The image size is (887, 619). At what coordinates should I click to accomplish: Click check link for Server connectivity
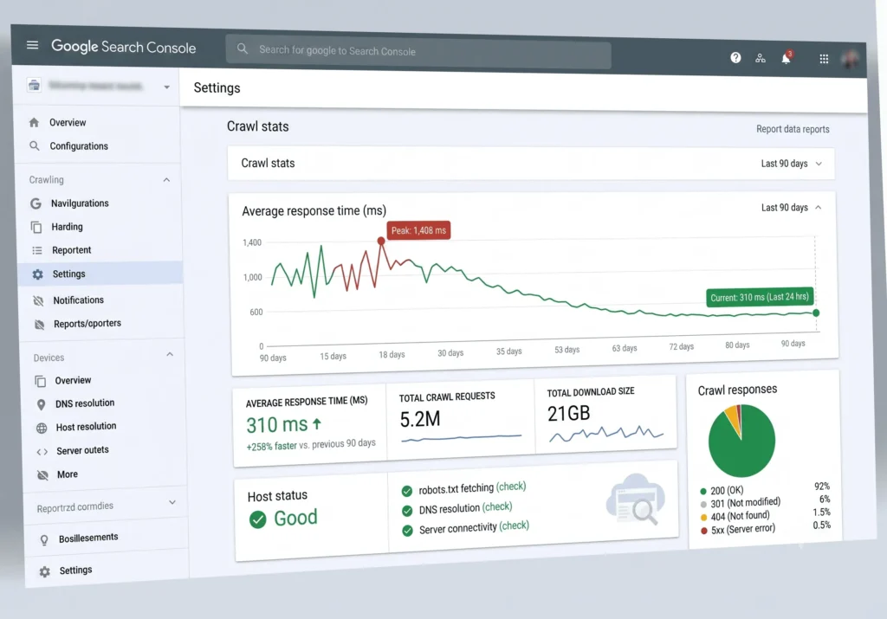point(515,526)
